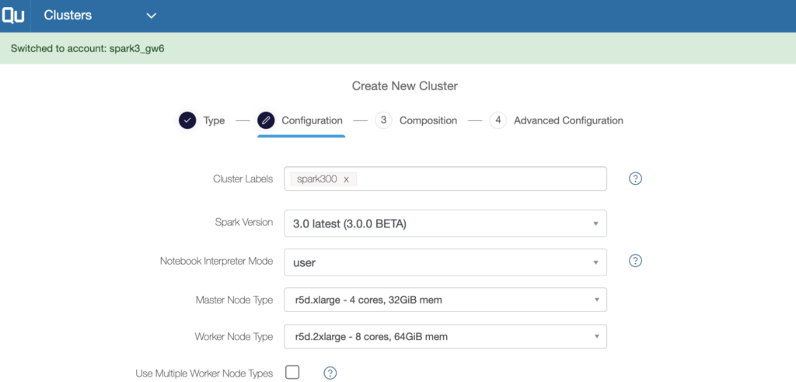Open the Clusters navigation menu chevron
This screenshot has width=796, height=382.
pos(152,16)
